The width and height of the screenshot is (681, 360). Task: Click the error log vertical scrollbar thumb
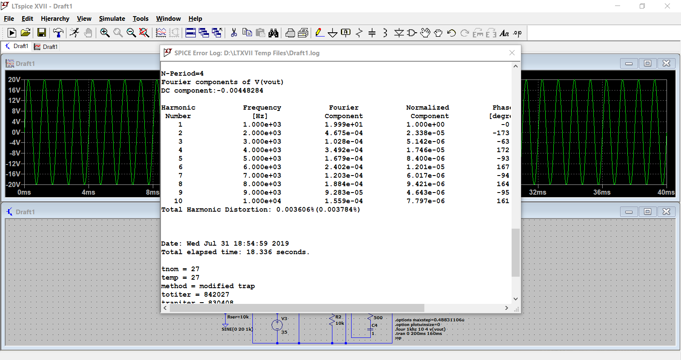(515, 252)
